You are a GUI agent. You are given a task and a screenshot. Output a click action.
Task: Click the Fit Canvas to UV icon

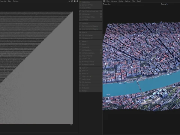[80, 38]
